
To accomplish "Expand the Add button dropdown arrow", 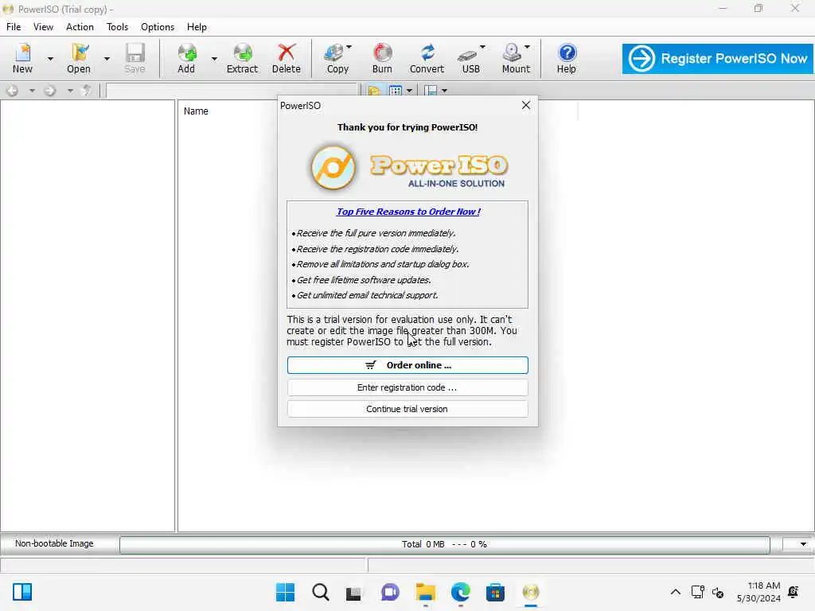I will click(214, 59).
